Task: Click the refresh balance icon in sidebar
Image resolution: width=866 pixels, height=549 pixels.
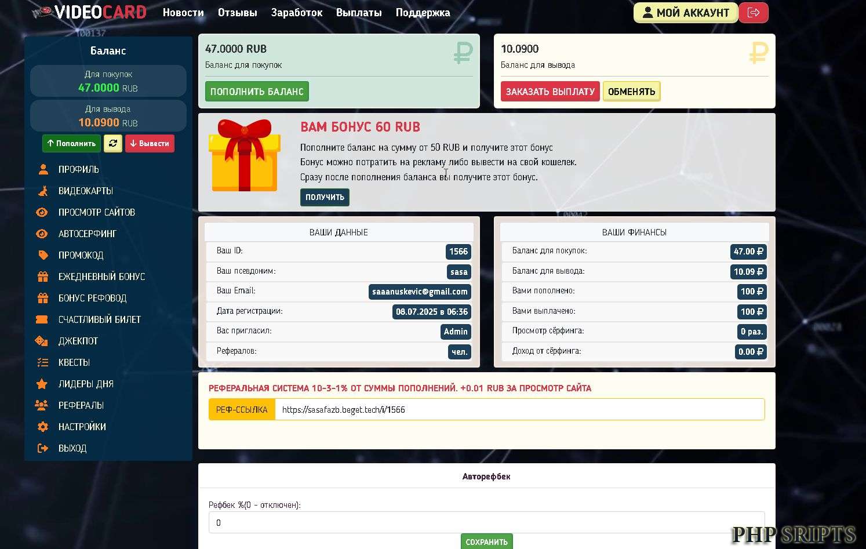Action: [112, 143]
